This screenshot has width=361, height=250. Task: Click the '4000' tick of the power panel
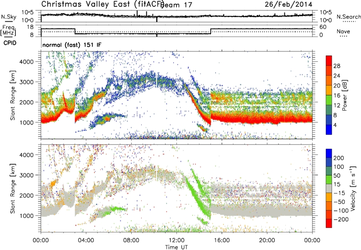coord(27,62)
